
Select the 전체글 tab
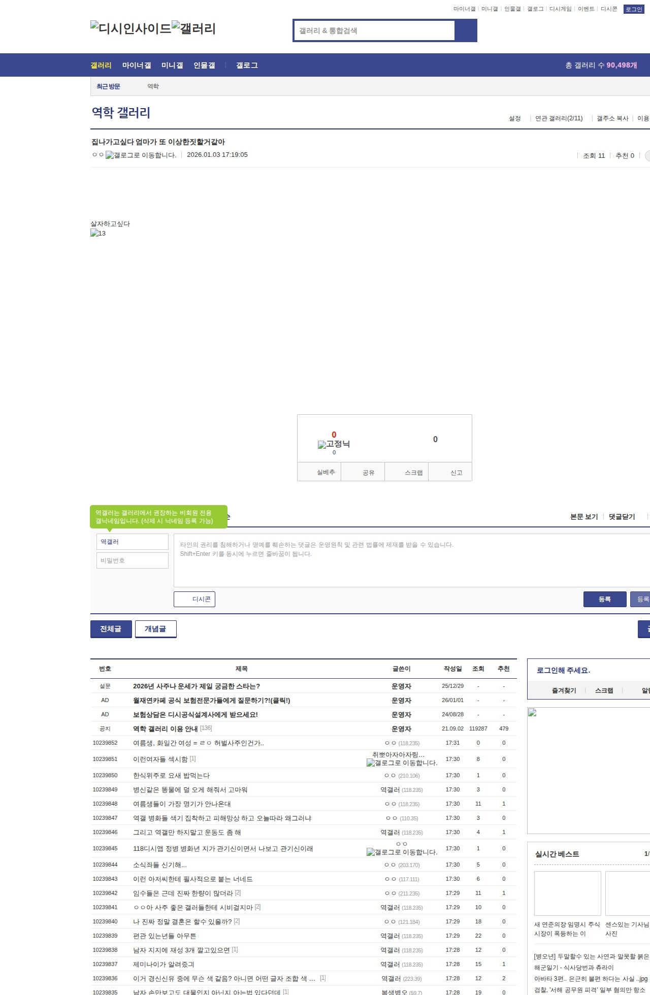click(x=111, y=629)
